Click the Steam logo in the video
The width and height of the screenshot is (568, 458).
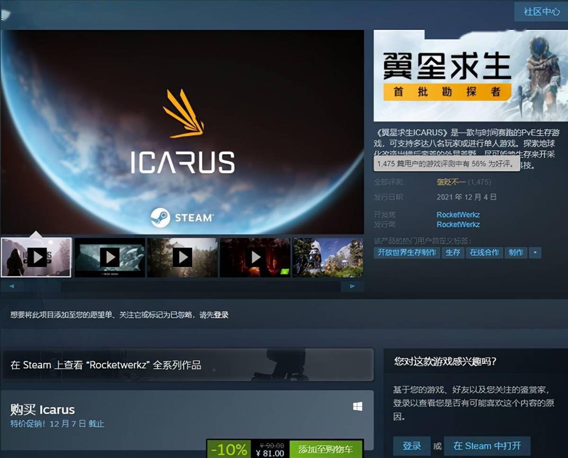(182, 218)
